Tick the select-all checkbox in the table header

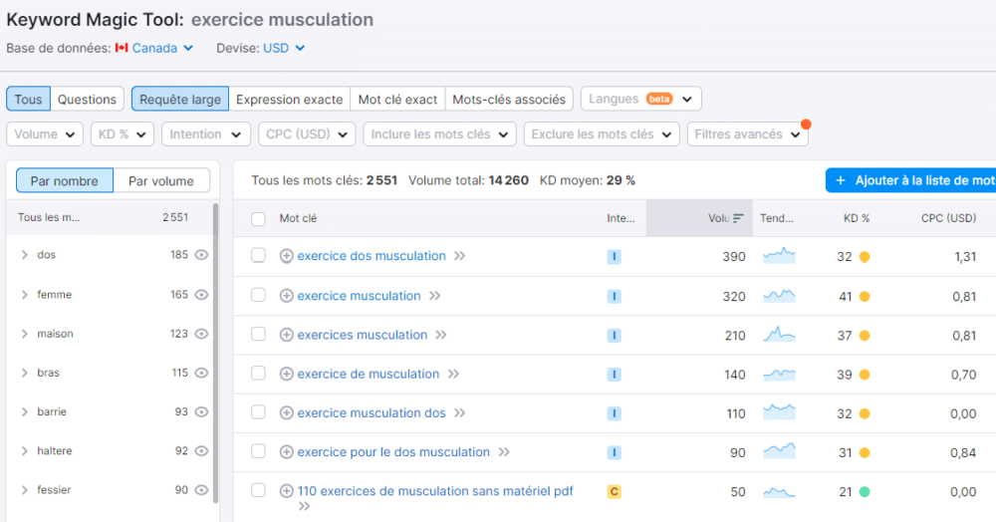coord(258,219)
